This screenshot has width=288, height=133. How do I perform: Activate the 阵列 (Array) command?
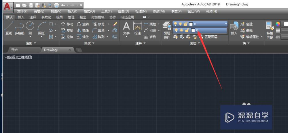[98, 37]
